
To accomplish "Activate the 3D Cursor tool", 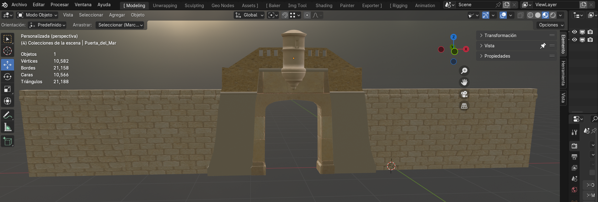I will [8, 51].
